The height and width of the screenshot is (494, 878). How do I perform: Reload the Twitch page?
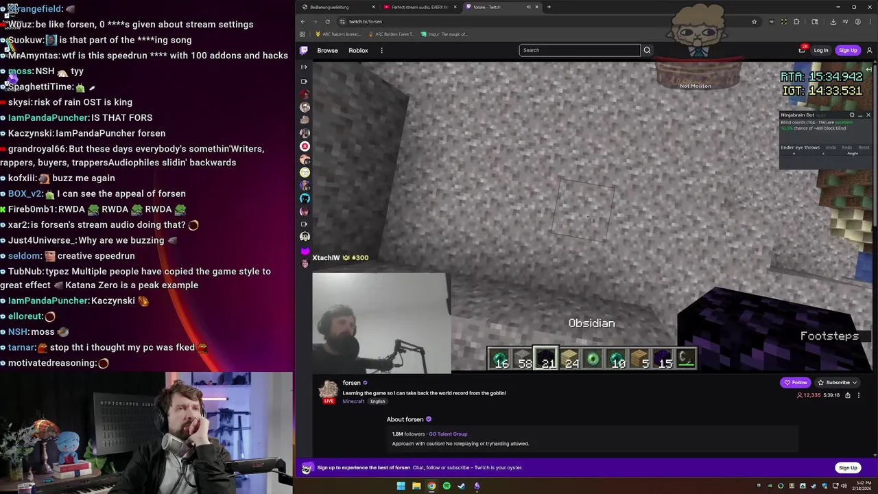[327, 21]
